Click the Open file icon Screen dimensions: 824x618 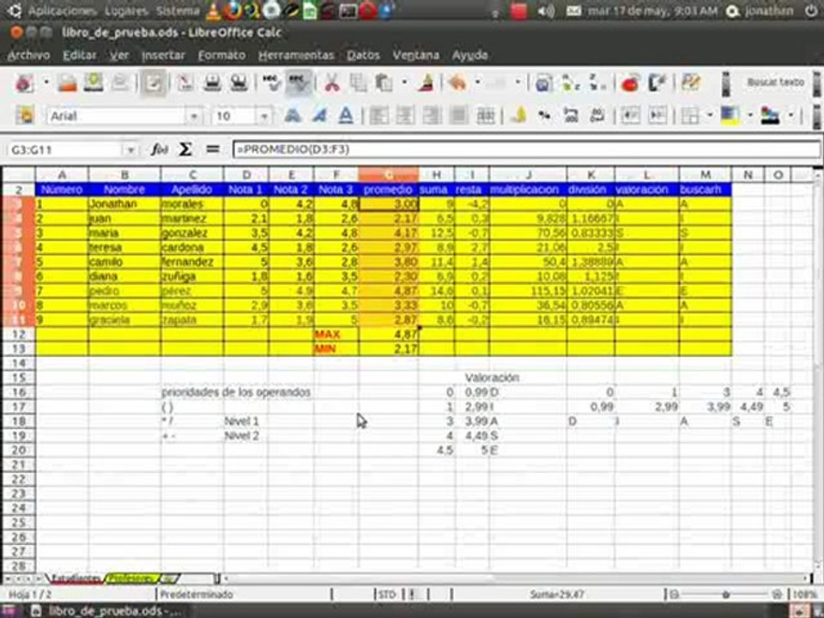click(x=67, y=82)
